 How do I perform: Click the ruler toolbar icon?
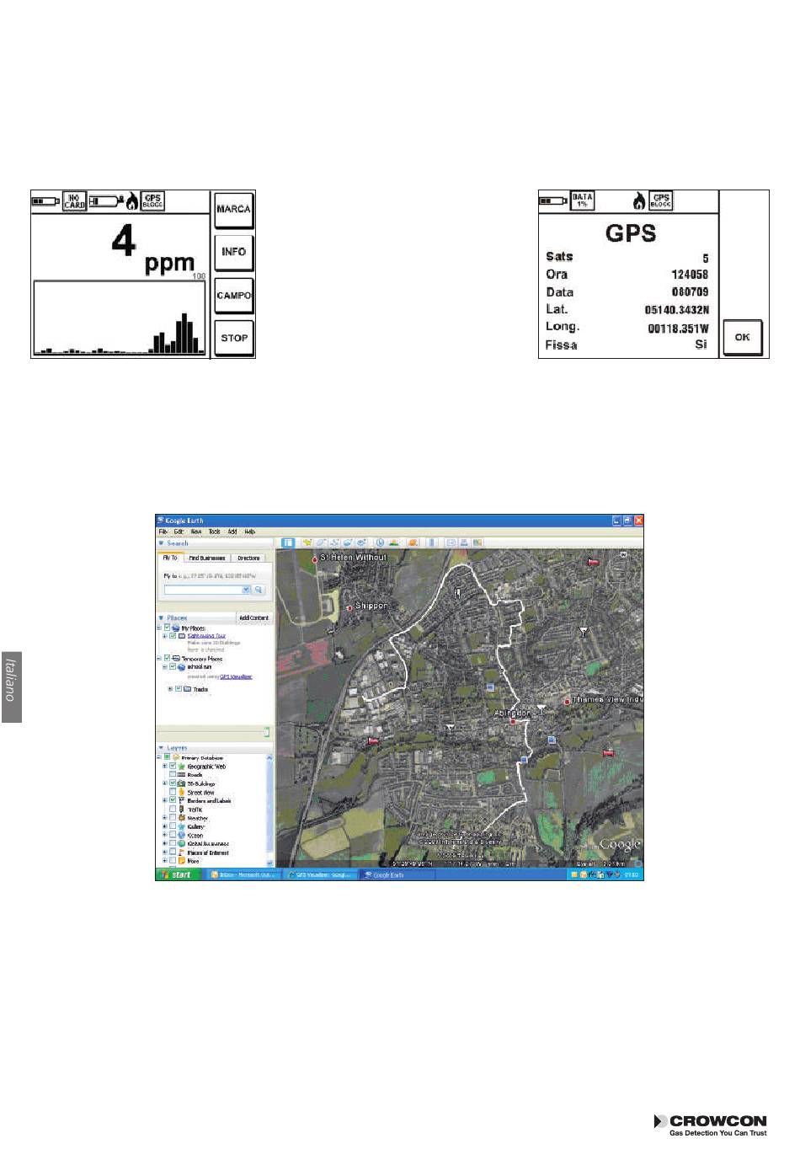point(432,543)
